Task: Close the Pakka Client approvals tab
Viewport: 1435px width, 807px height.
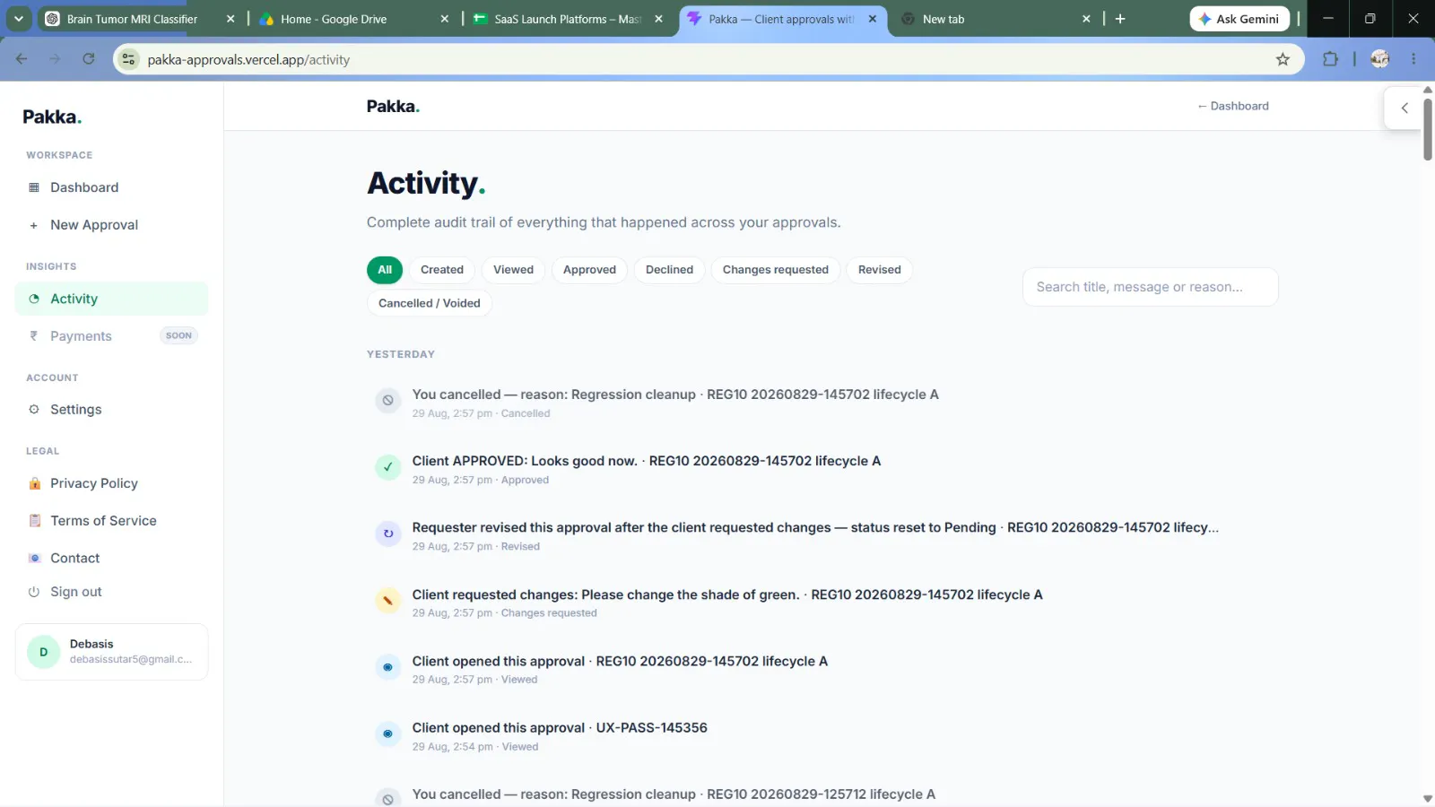Action: point(873,19)
